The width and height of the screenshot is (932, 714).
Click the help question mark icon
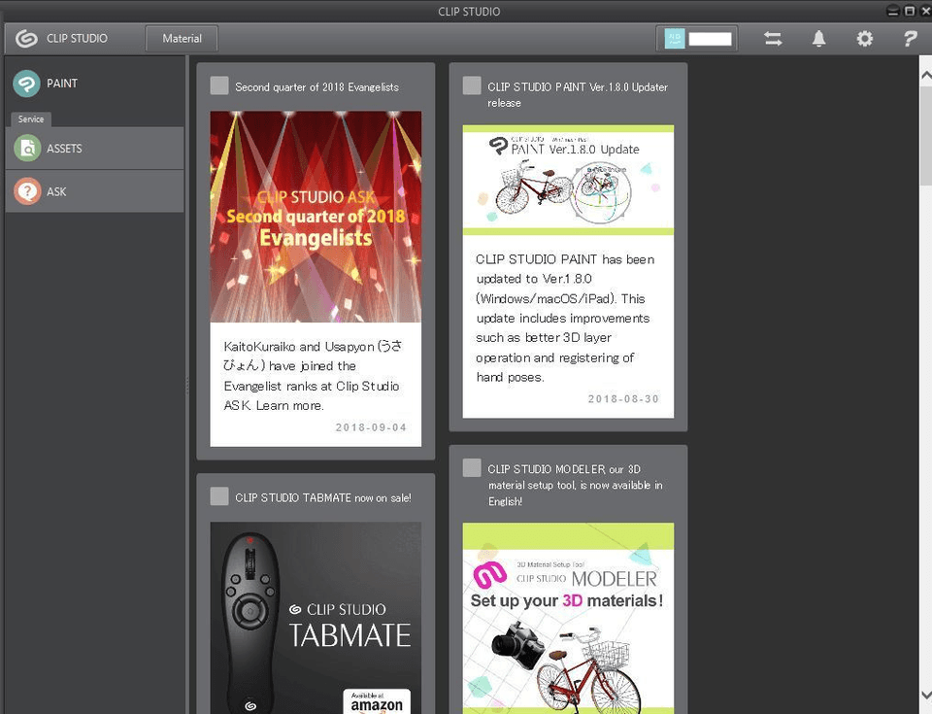coord(910,39)
